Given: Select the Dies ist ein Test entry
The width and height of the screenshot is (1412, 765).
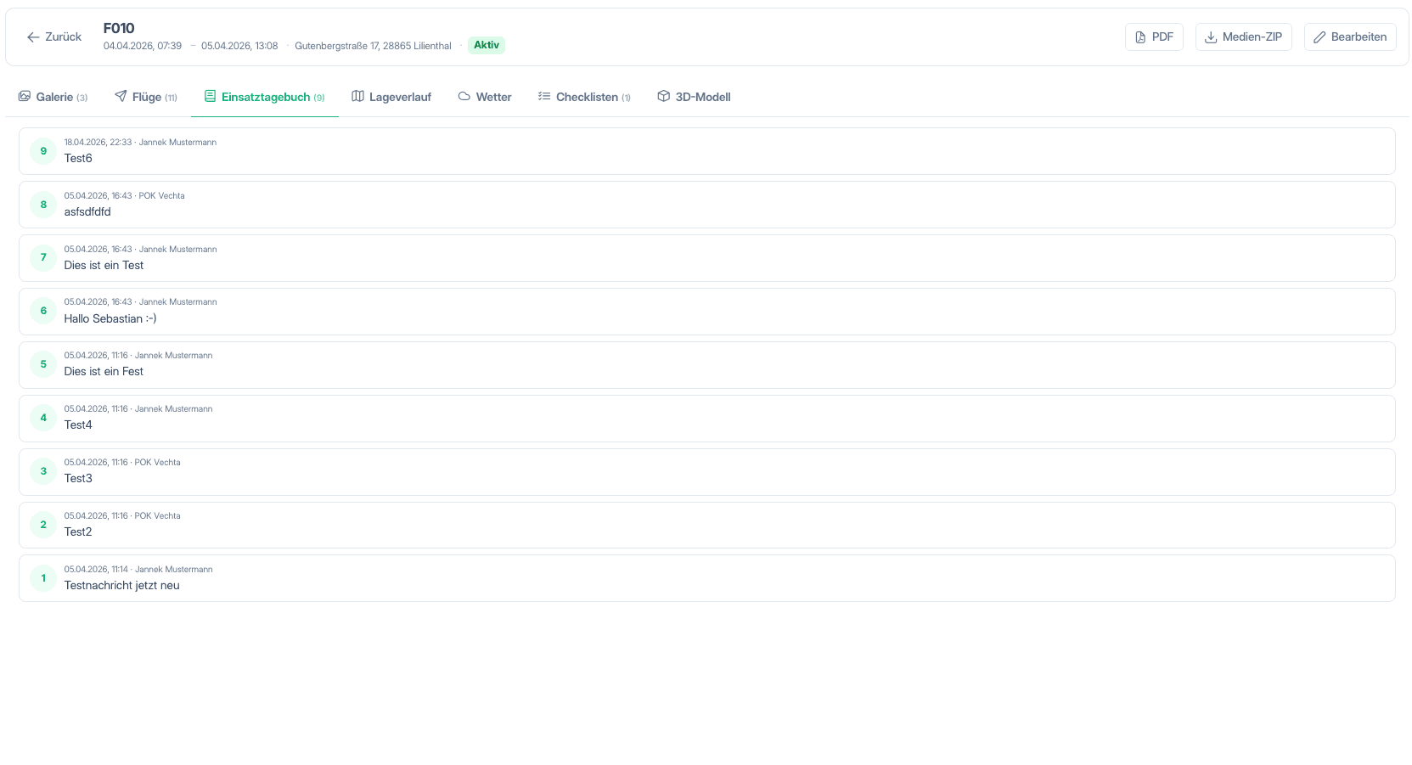Looking at the screenshot, I should [104, 266].
